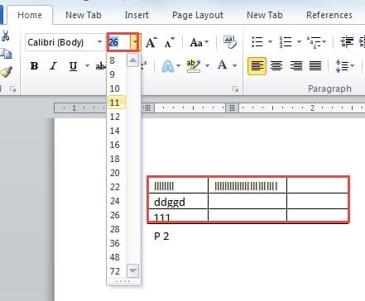Open the Insert tab
365x301 pixels.
click(x=137, y=15)
